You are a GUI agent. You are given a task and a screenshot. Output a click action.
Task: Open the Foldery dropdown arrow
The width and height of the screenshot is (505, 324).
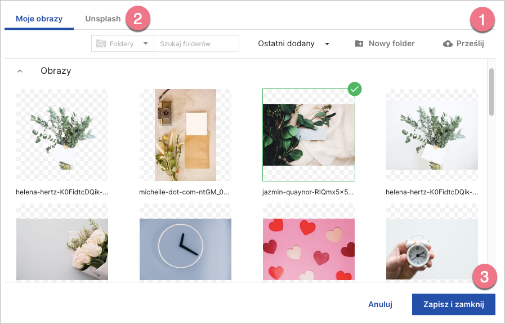coord(145,43)
